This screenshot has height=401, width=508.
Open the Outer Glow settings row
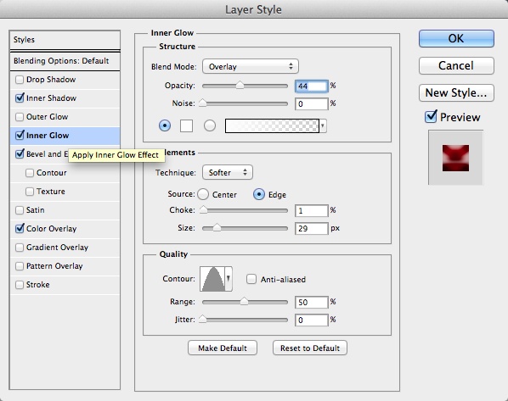(65, 117)
